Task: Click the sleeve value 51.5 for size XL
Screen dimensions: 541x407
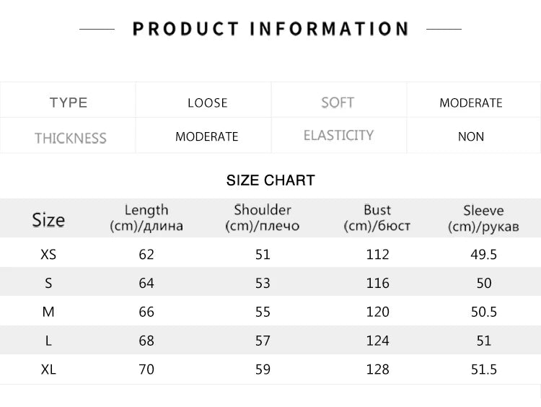Action: pos(483,369)
